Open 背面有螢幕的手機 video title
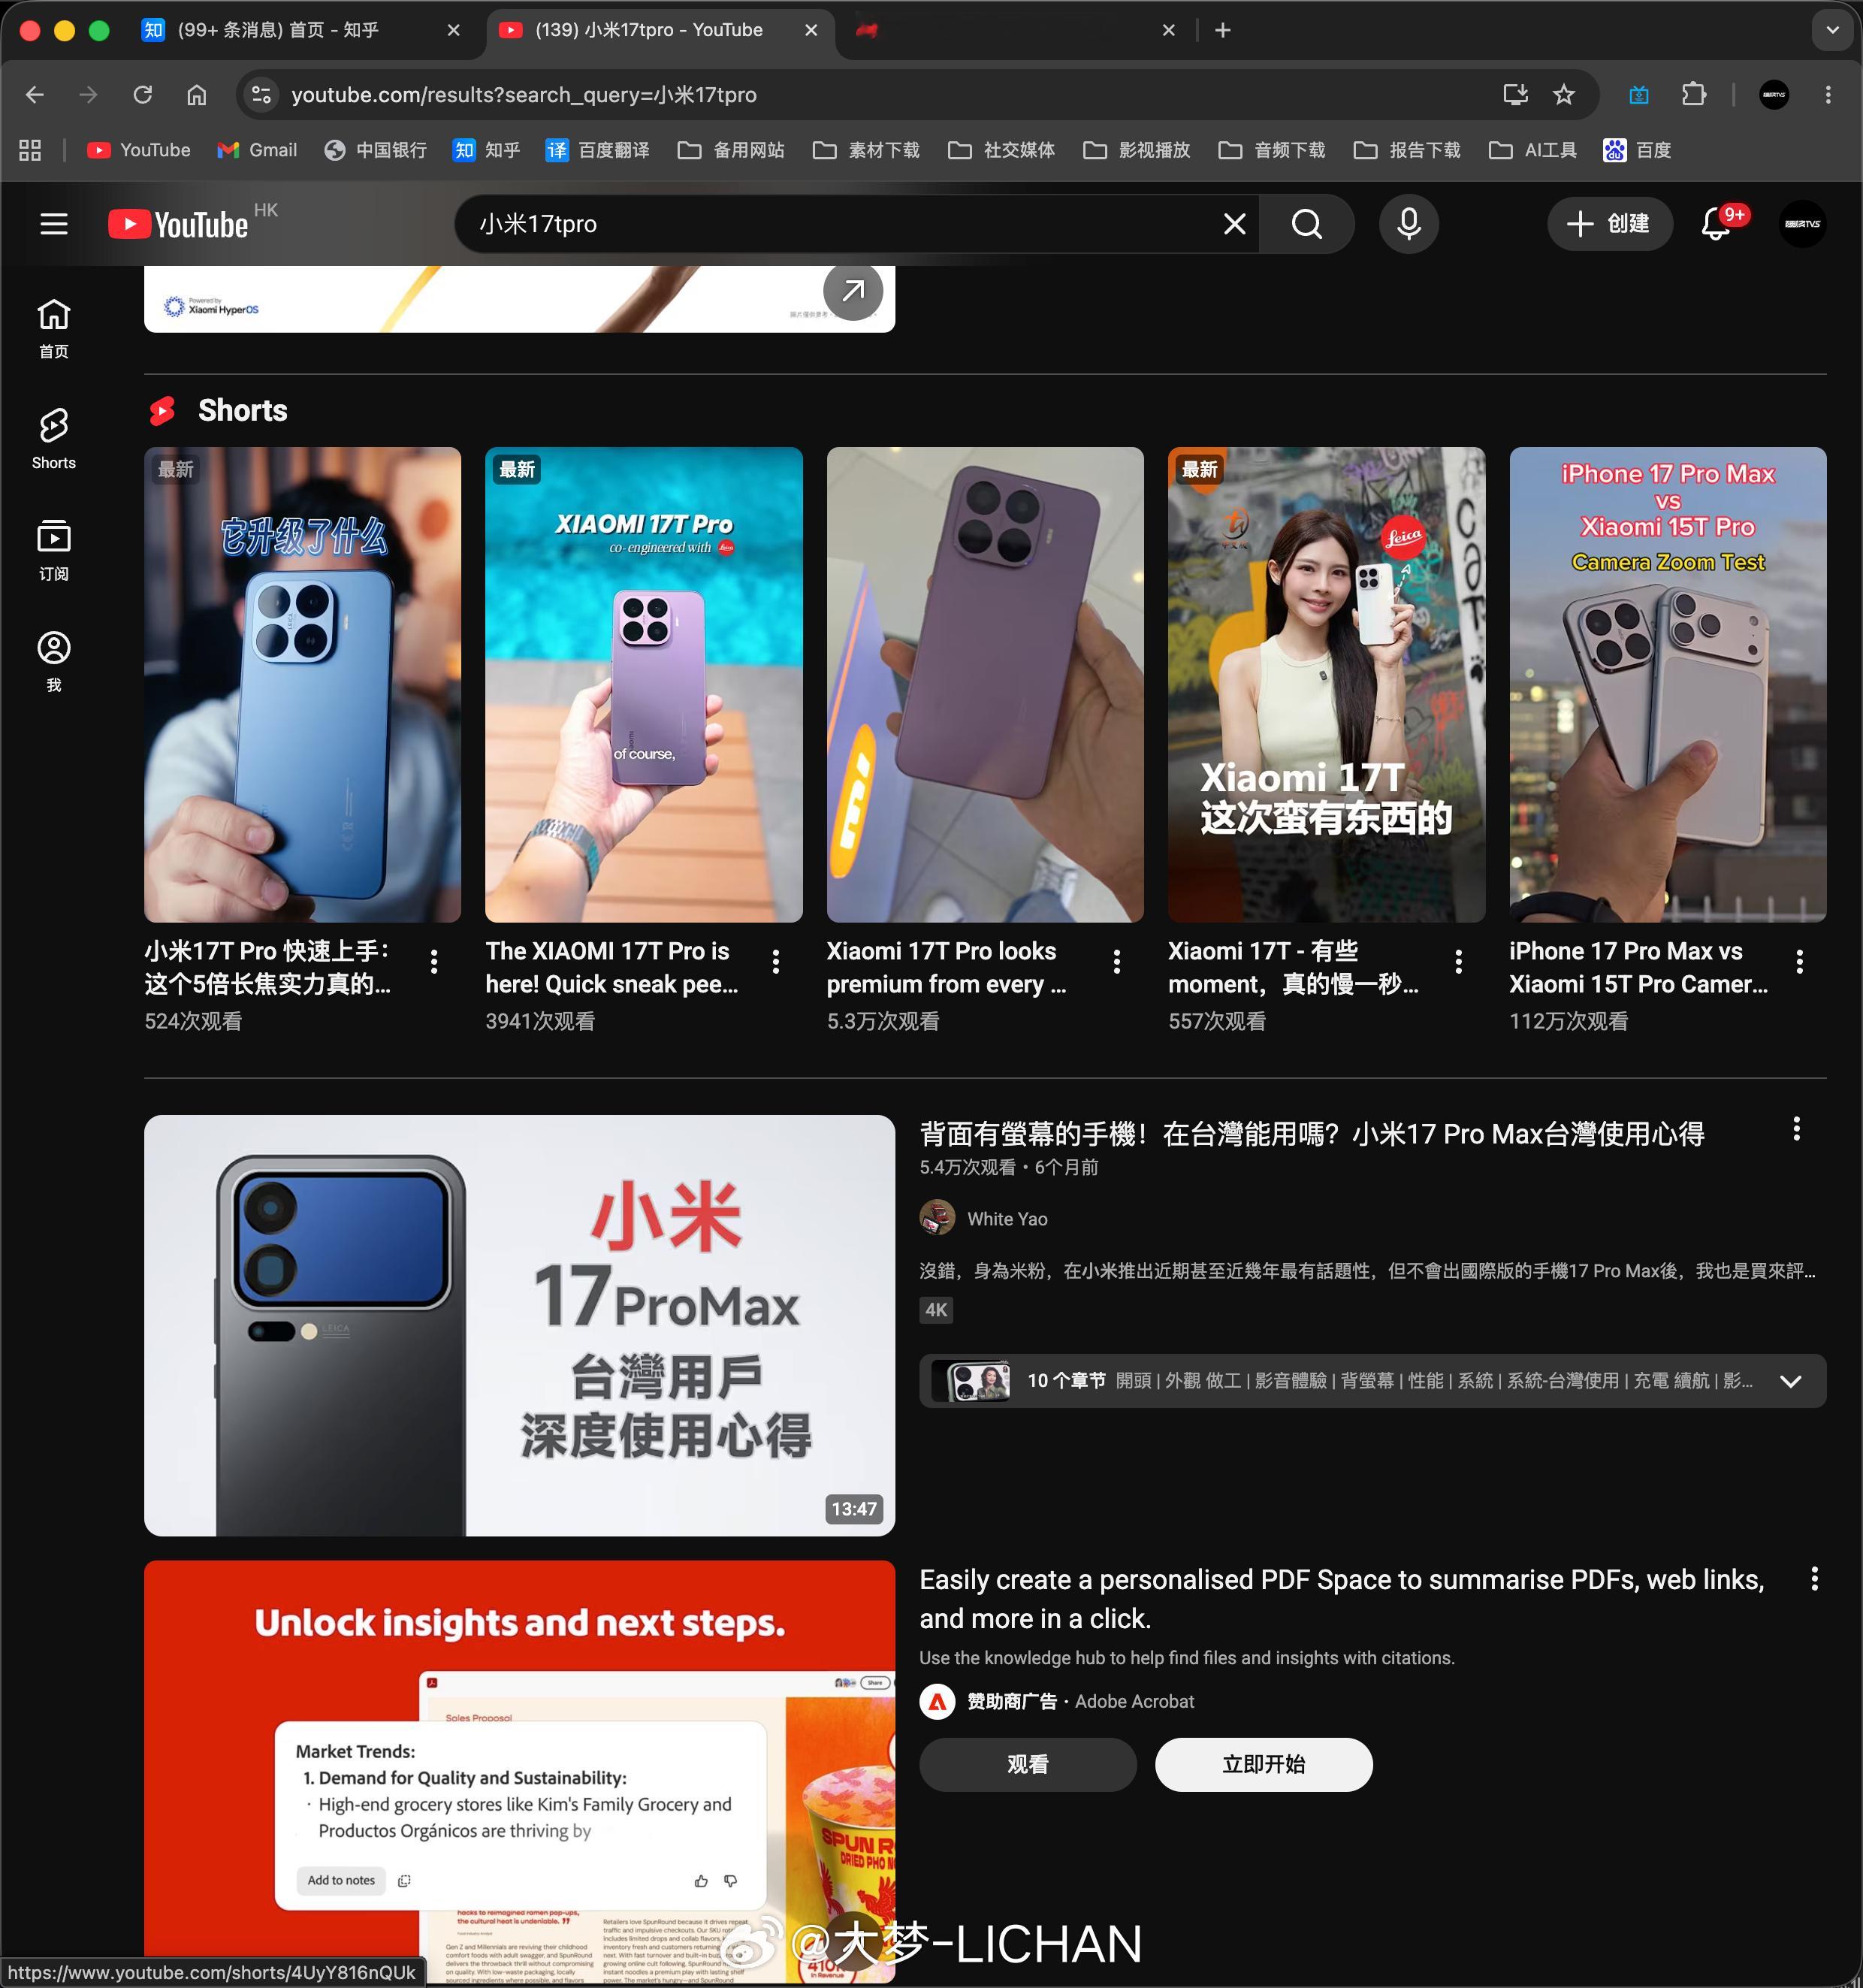 pos(1312,1134)
